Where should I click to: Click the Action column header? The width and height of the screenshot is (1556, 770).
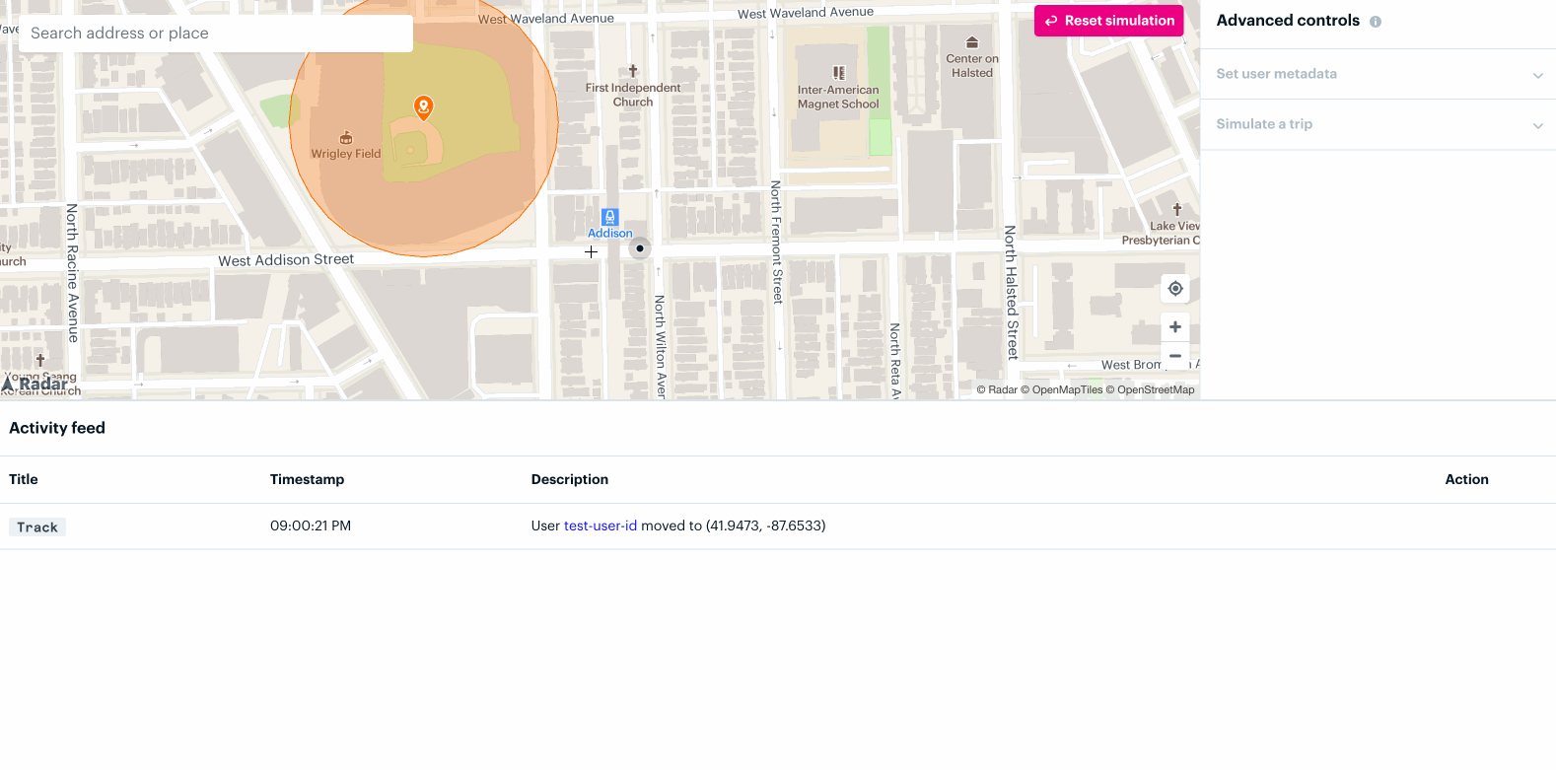[x=1466, y=480]
